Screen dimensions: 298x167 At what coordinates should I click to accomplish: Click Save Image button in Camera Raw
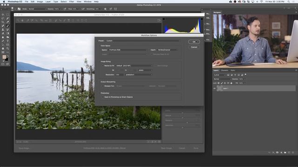(x=24, y=148)
